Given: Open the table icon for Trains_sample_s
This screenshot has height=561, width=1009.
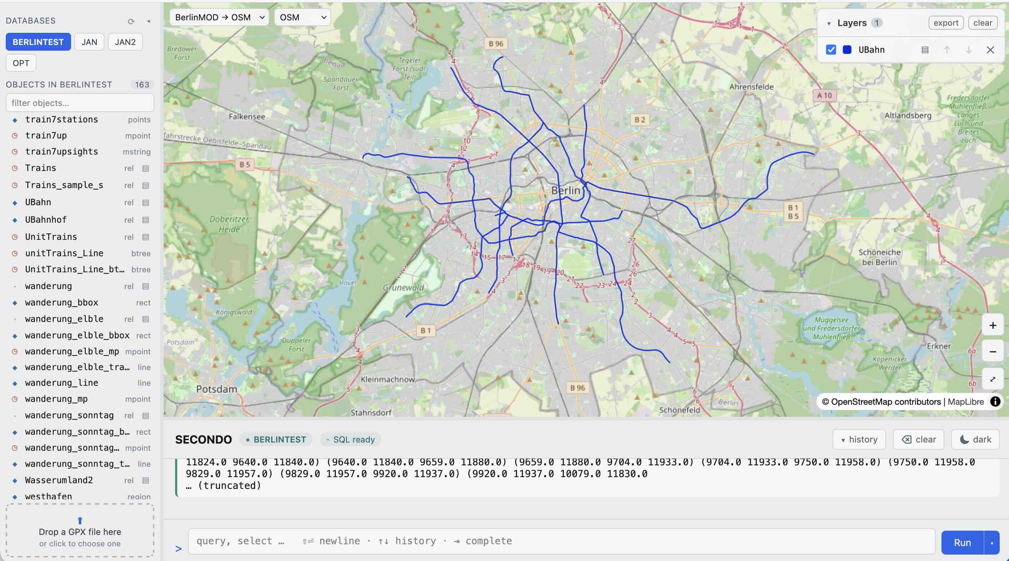Looking at the screenshot, I should pos(146,186).
